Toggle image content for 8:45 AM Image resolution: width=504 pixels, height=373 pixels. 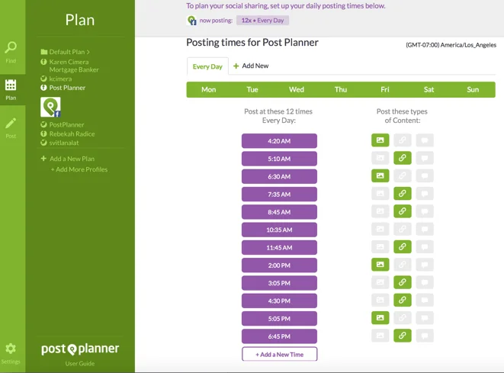[380, 211]
